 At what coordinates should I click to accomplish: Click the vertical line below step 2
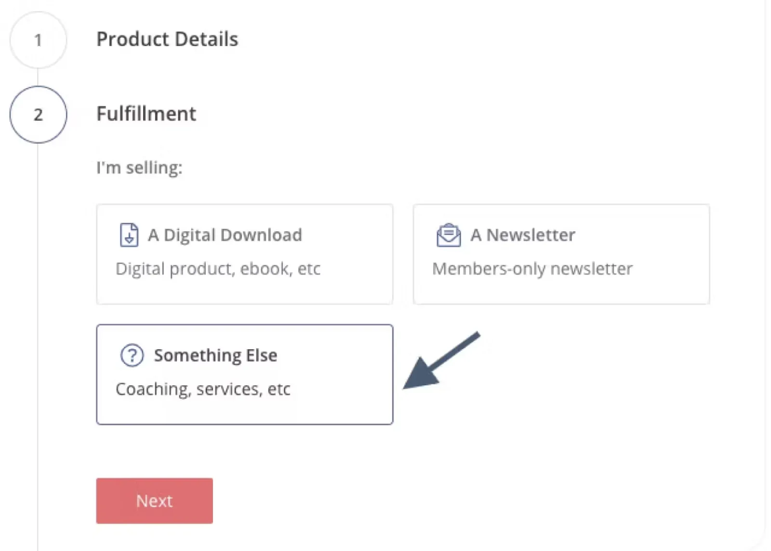[x=38, y=337]
